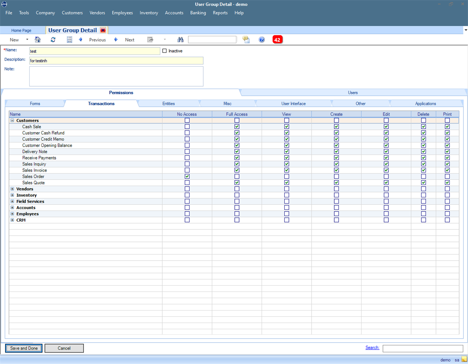
Task: Uncheck Full Access for Customer Cash Refund
Action: pyautogui.click(x=237, y=133)
